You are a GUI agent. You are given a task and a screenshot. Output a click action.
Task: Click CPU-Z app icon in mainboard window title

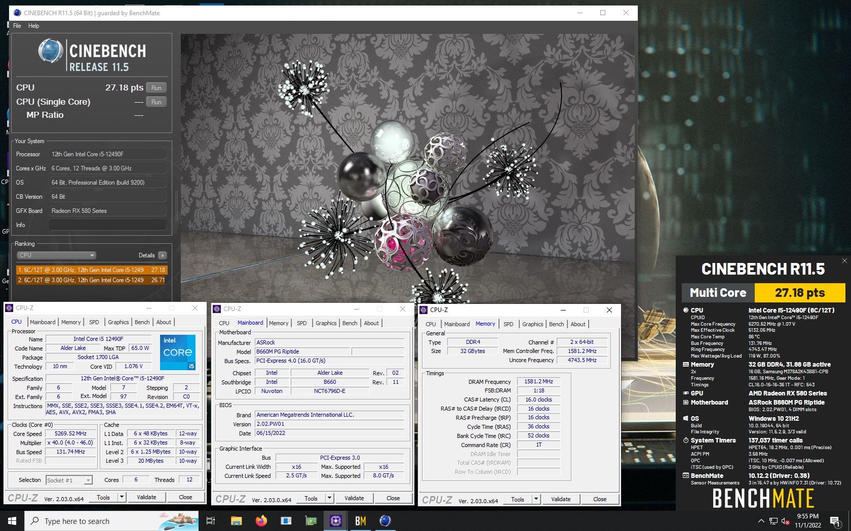point(217,309)
